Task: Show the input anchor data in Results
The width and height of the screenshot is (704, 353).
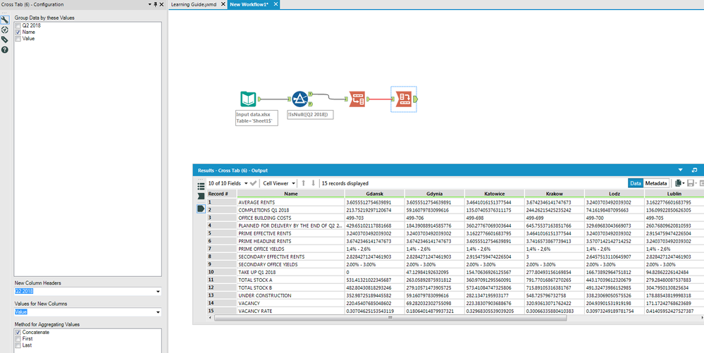Action: (x=201, y=197)
